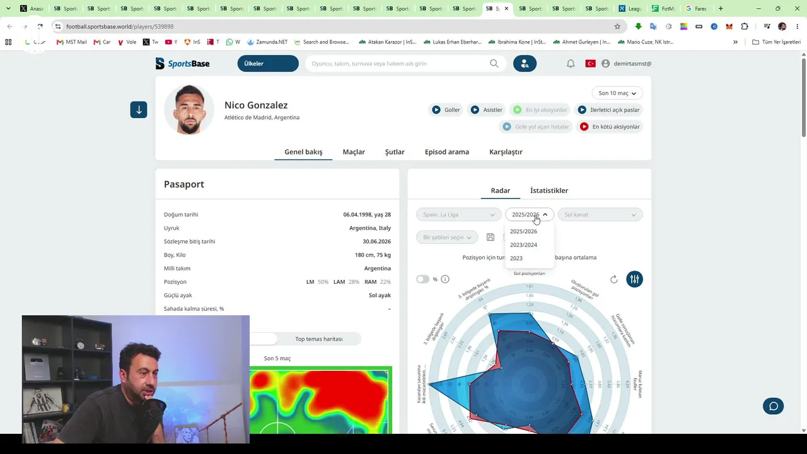807x454 pixels.
Task: Open the demirtasmst@ account menu
Action: (x=626, y=64)
